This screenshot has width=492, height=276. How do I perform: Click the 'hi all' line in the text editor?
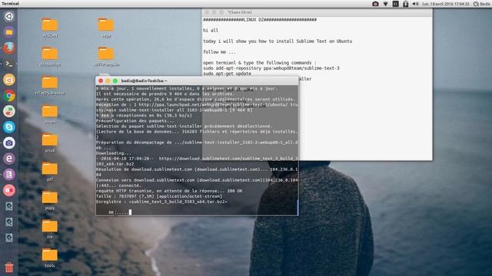[211, 31]
